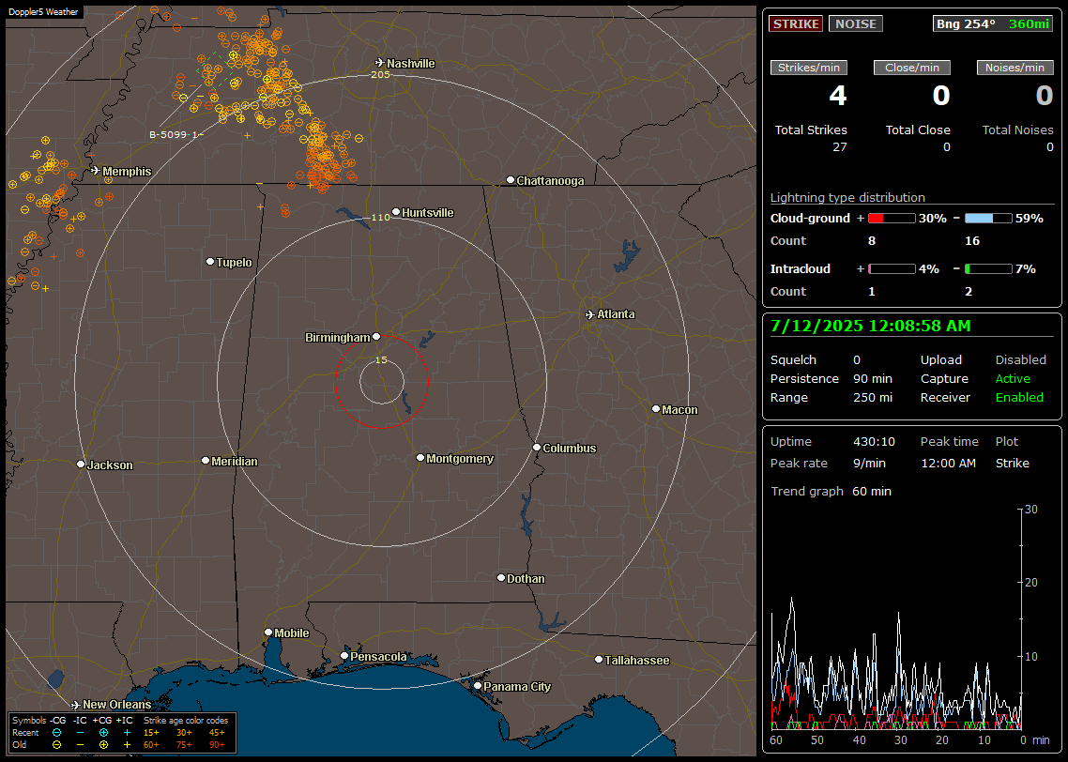
Task: Click the Cloud-ground negative count 16
Action: coord(972,240)
